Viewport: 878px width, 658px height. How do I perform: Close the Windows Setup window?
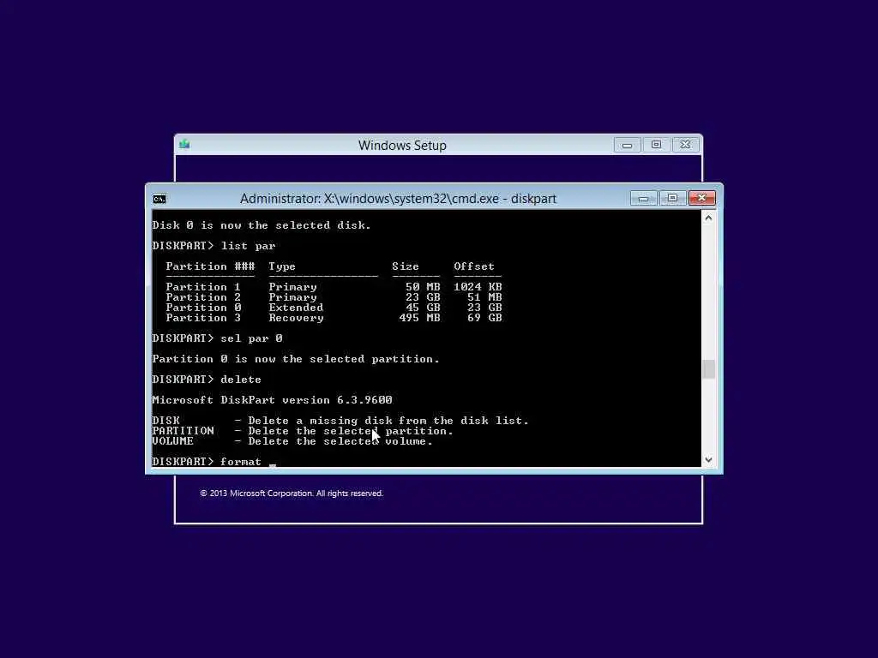click(685, 145)
